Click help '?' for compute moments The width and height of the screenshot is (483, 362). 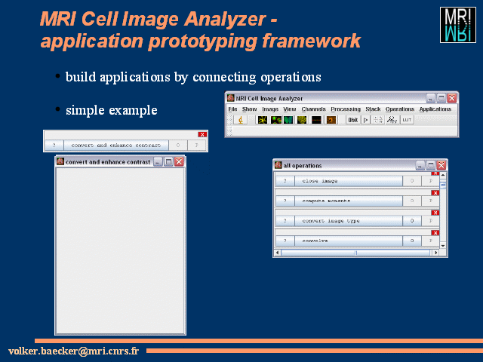(285, 201)
